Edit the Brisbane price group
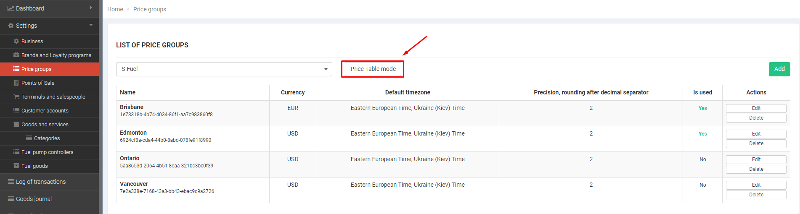This screenshot has height=214, width=800. click(x=756, y=108)
